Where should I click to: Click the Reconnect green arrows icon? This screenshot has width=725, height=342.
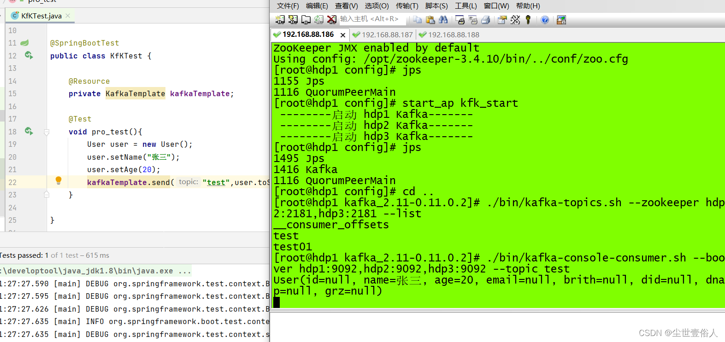point(318,19)
